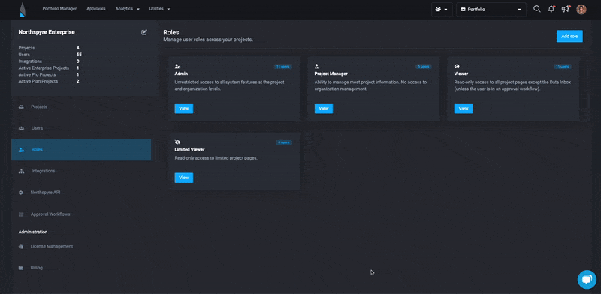Click the Project Manager users badge

pyautogui.click(x=424, y=66)
